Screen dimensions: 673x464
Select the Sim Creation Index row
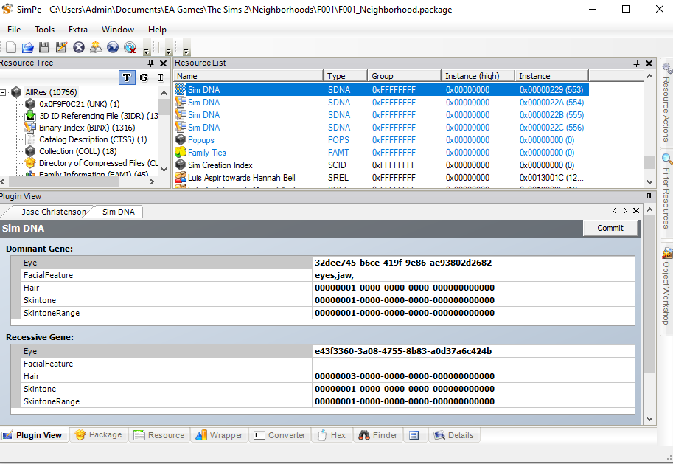pyautogui.click(x=381, y=165)
